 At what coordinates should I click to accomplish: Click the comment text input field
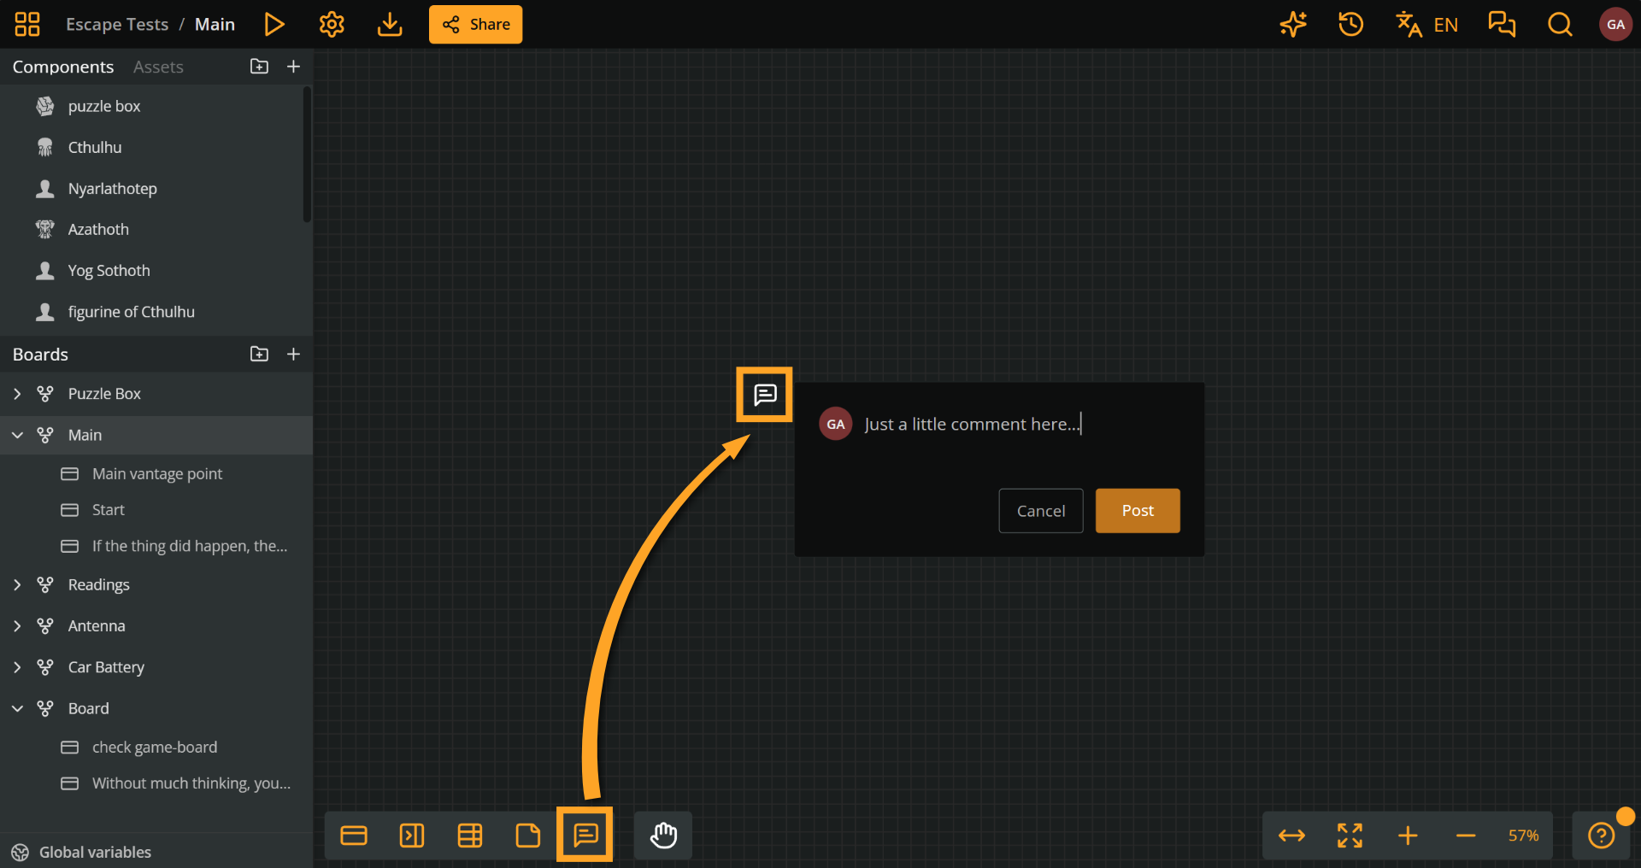tap(1021, 425)
